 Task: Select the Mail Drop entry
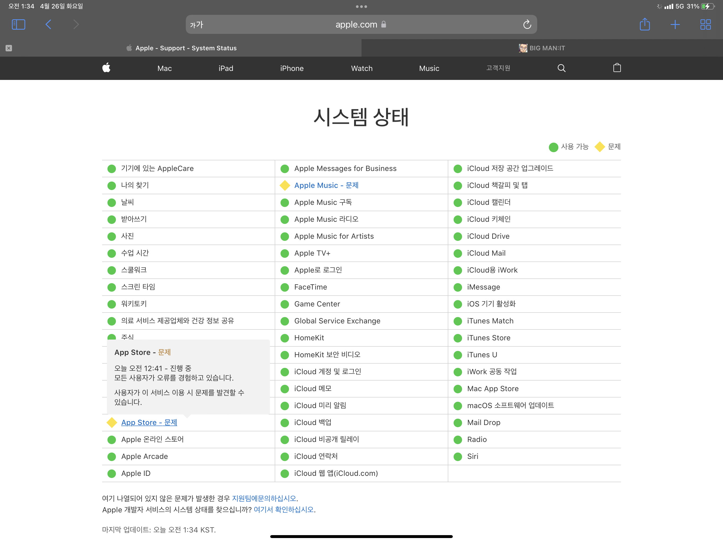(x=534, y=422)
